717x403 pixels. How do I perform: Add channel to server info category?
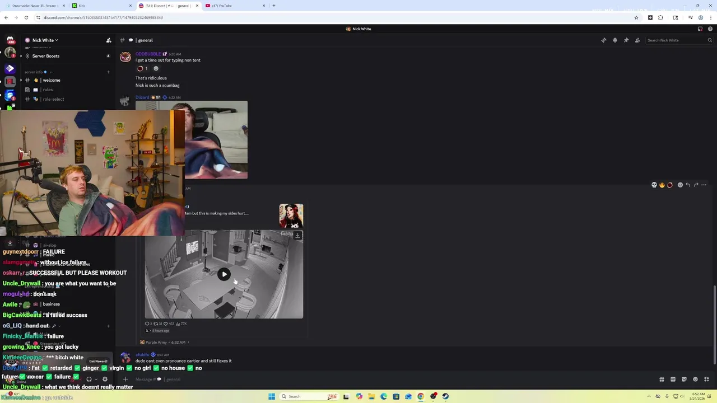pos(108,72)
